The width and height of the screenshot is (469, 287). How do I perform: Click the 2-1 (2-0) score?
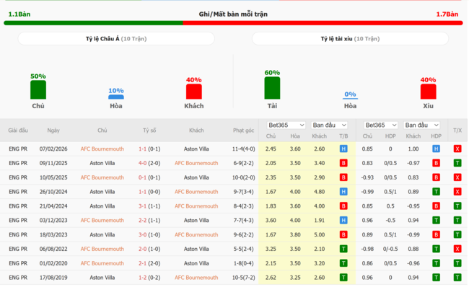point(149,263)
